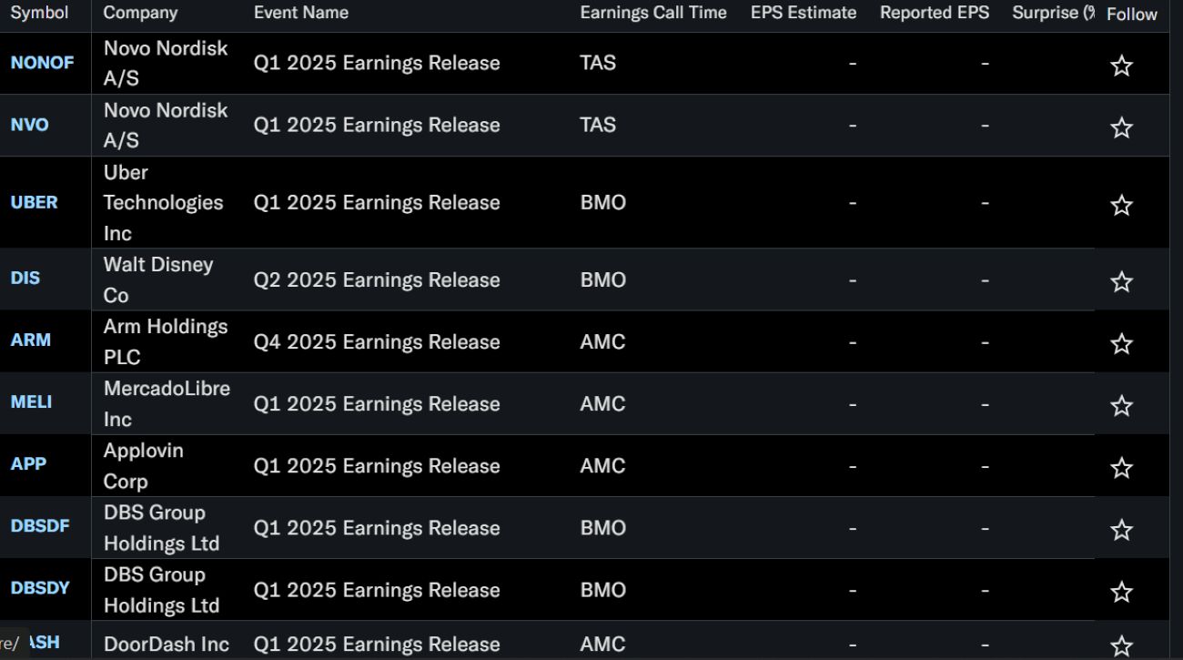1183x660 pixels.
Task: Click the star icon in the NVO row
Action: [x=1121, y=127]
